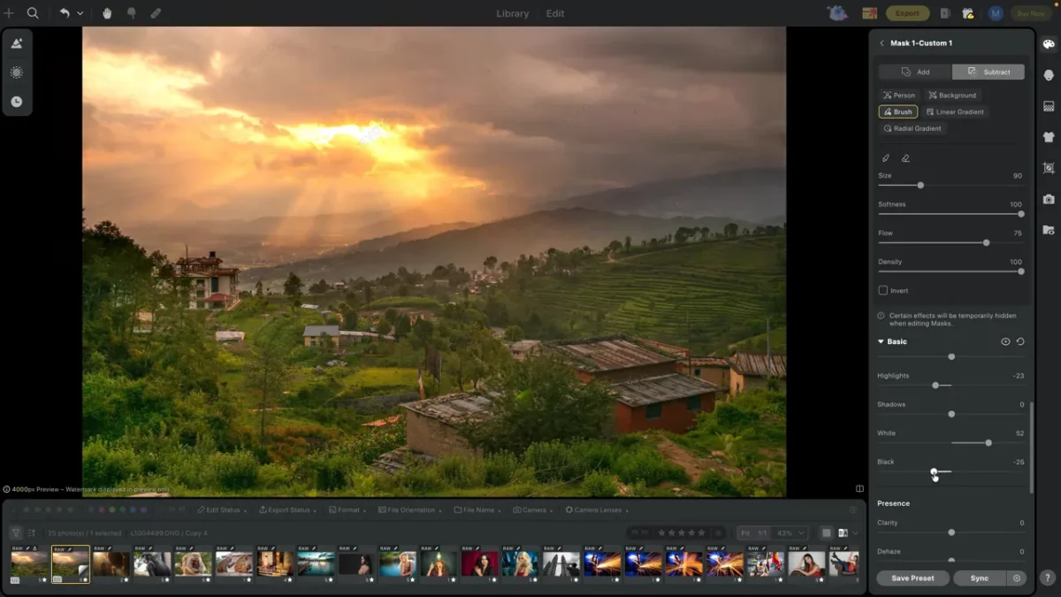1061x597 pixels.
Task: Select the brush pen draw icon
Action: pyautogui.click(x=886, y=158)
